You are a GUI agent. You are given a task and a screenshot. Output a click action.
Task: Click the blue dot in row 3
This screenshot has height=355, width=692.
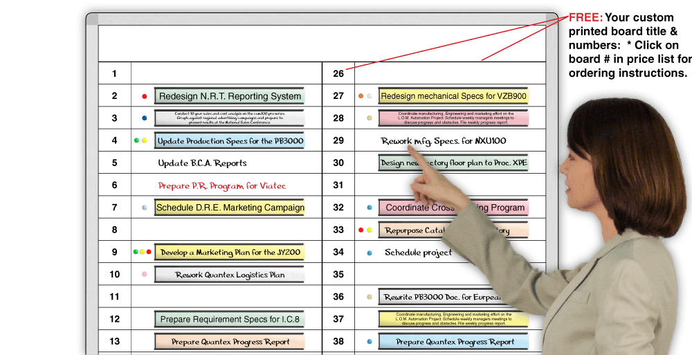click(144, 118)
